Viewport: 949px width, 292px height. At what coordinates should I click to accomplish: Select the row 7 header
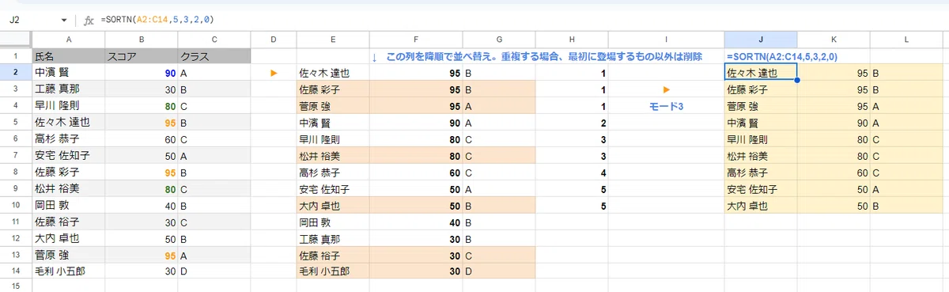[16, 156]
